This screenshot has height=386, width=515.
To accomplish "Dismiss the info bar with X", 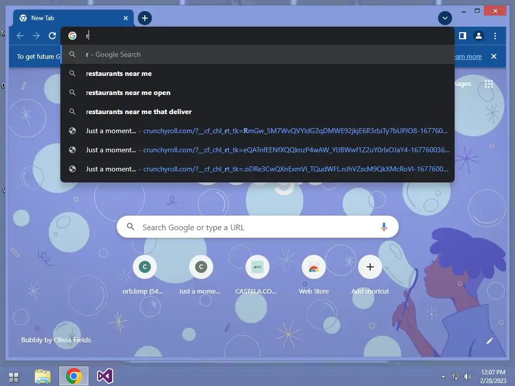I will tap(494, 56).
